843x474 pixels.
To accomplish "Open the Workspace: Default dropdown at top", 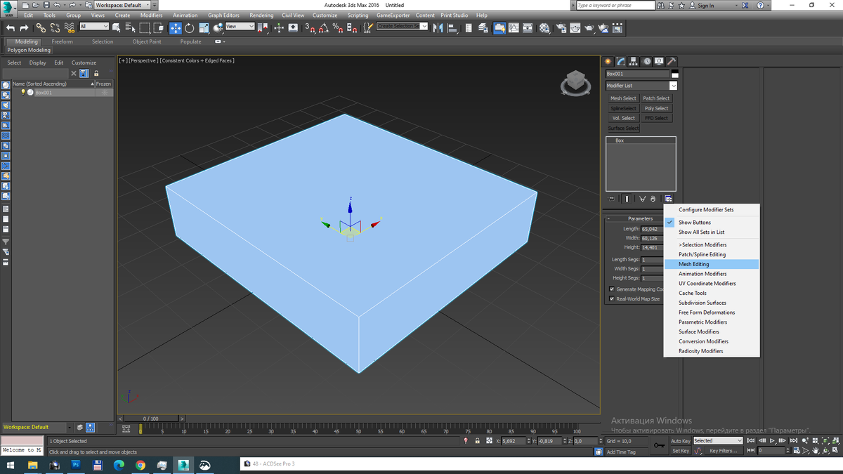I will [x=123, y=5].
